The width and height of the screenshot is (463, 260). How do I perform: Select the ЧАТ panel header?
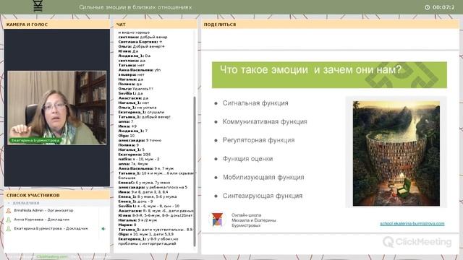(x=156, y=25)
